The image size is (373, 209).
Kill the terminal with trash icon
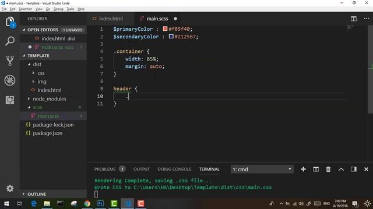click(x=328, y=169)
